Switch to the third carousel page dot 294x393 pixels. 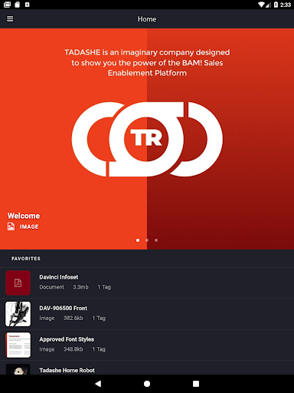pos(156,240)
